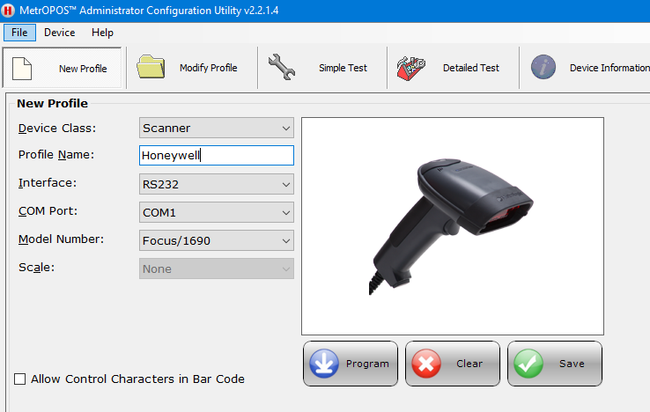The image size is (650, 412).
Task: Click the New Profile blank page icon
Action: coord(22,69)
